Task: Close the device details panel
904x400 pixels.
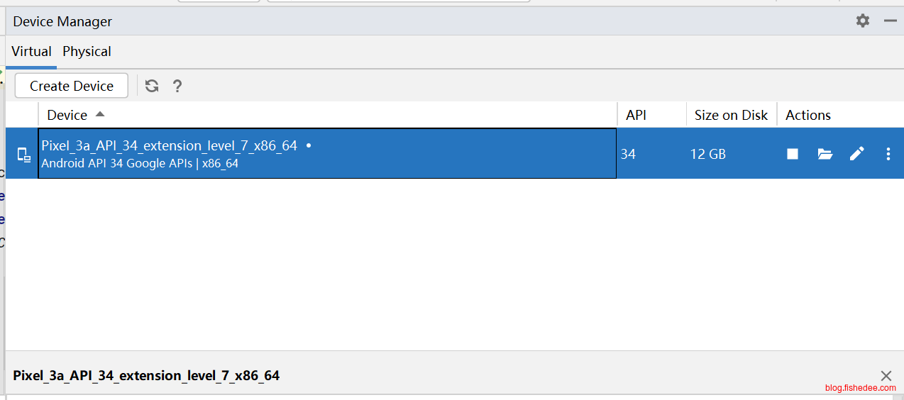Action: click(886, 376)
